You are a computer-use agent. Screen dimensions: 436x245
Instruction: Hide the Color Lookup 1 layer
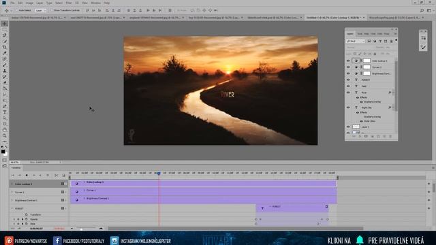click(x=348, y=61)
